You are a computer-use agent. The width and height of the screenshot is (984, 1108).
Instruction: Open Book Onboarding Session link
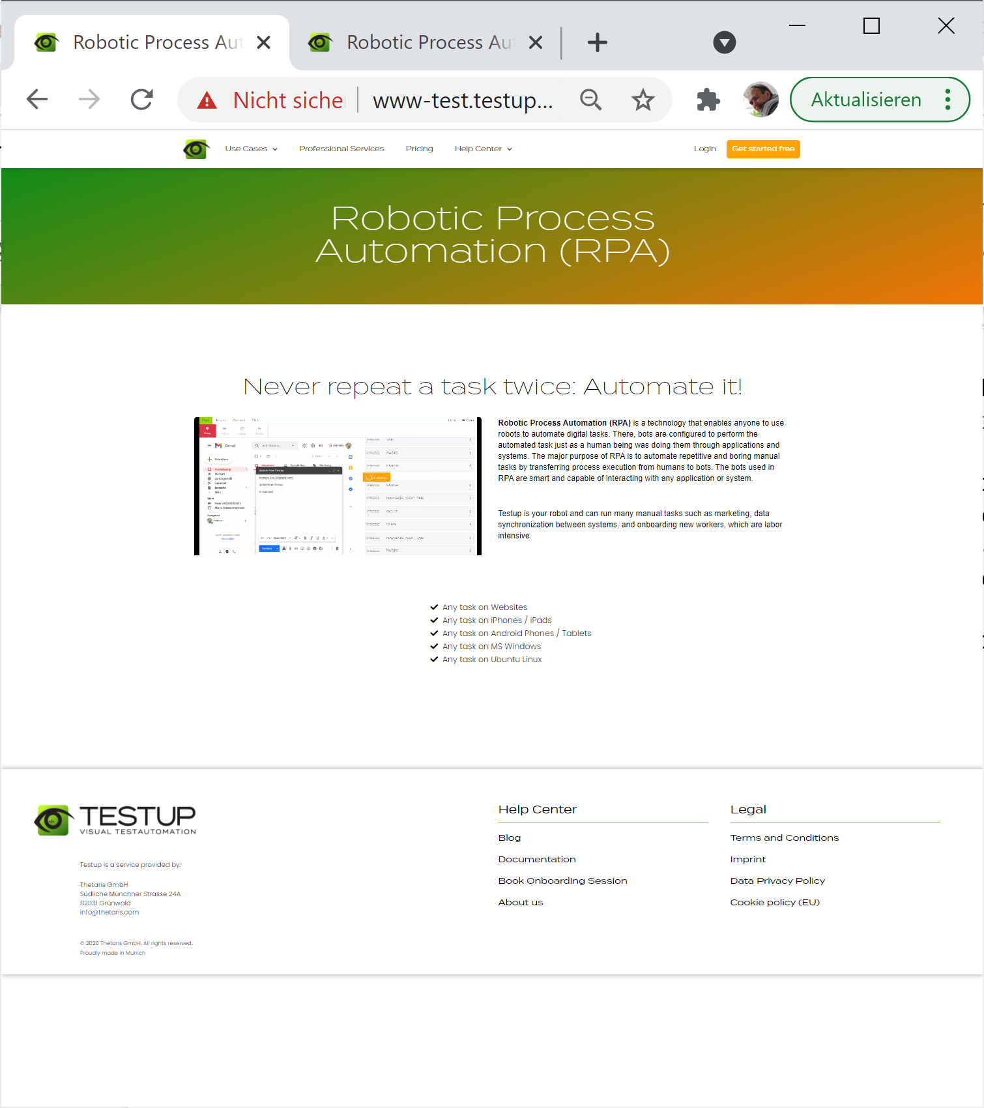(x=562, y=881)
